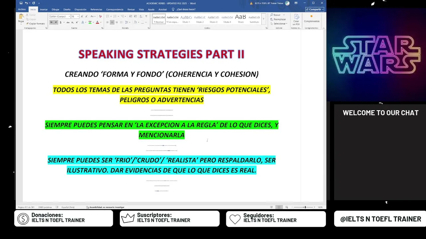Switch to the Dibujar tab
The image size is (426, 239).
click(x=55, y=9)
